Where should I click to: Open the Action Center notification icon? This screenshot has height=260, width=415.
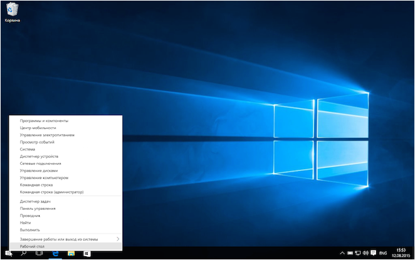click(x=374, y=253)
